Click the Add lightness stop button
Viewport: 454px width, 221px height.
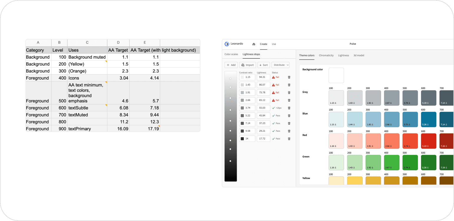[x=231, y=65]
